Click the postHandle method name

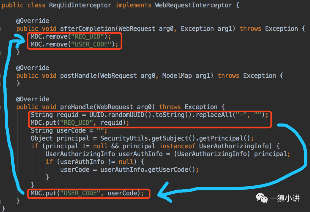[78, 76]
